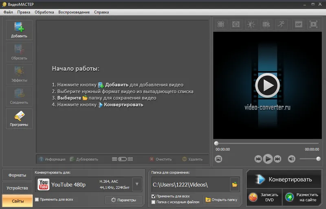Expand the YouTube 480p format dropdown arrow

pos(137,184)
